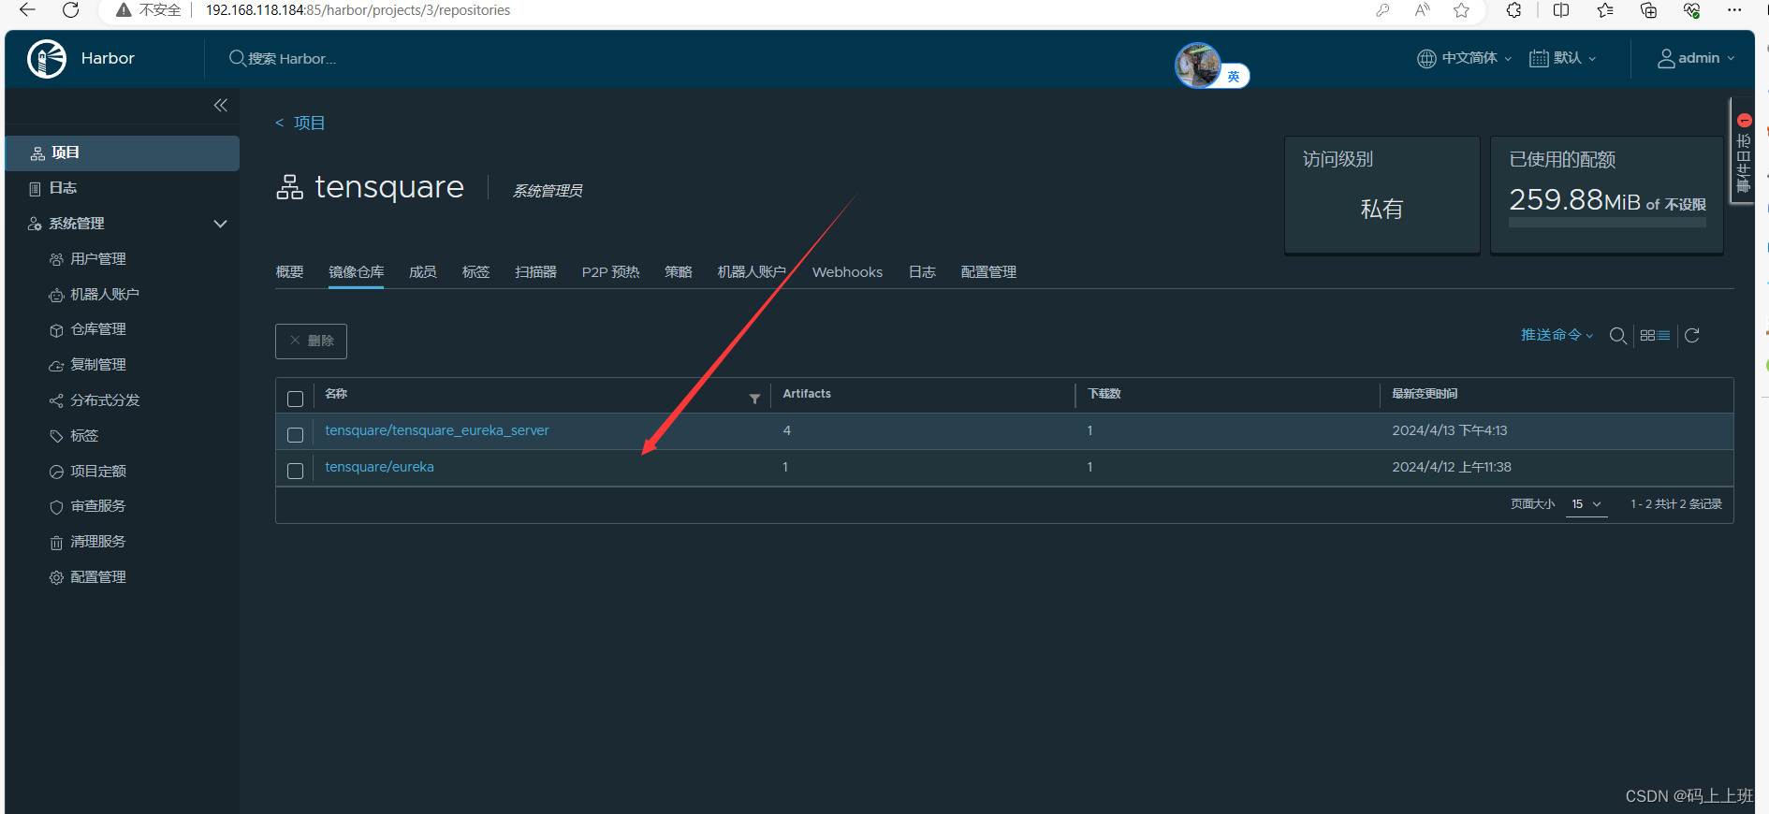This screenshot has width=1769, height=814.
Task: Switch to the project 配置管理 tab
Action: 988,272
